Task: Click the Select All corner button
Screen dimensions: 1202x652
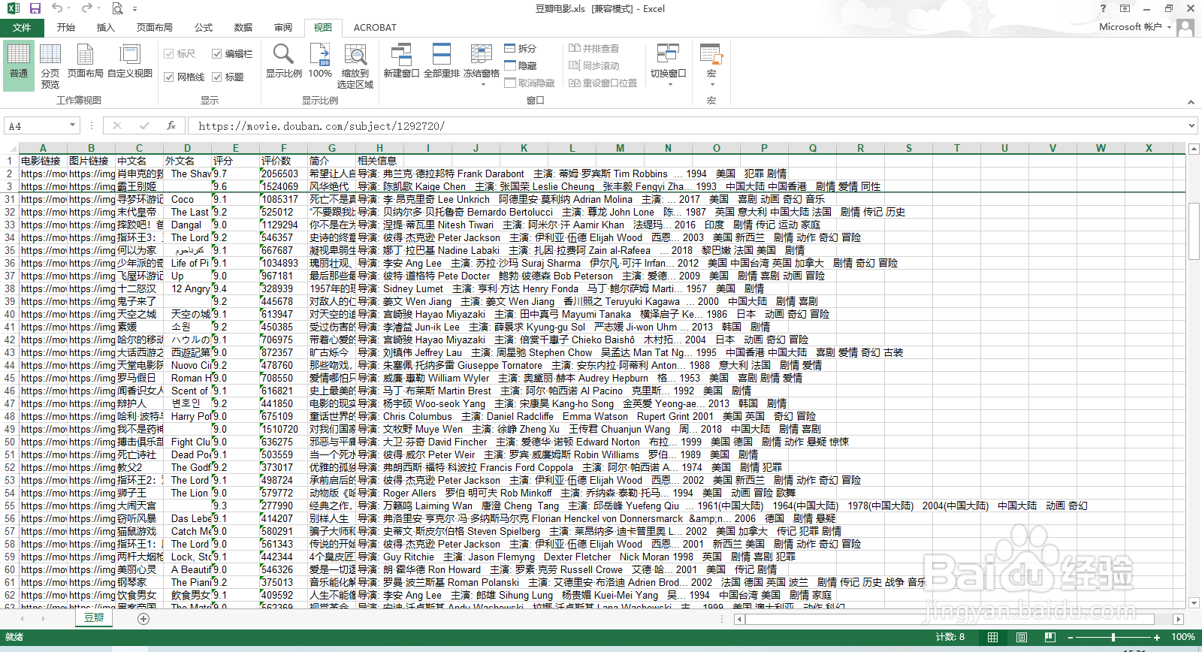Action: [x=9, y=148]
